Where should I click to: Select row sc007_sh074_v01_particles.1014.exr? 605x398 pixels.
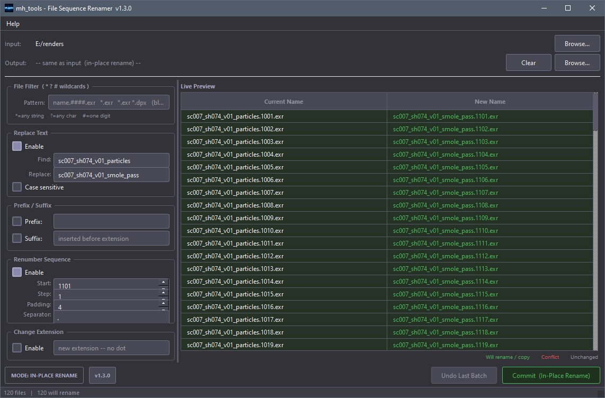coord(283,282)
